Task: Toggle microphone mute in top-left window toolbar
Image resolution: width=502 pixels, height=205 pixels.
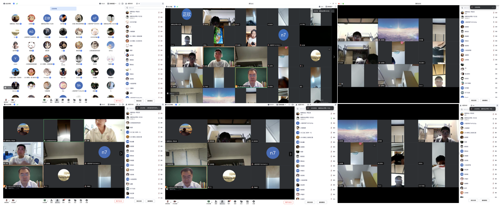Action: 6,100
